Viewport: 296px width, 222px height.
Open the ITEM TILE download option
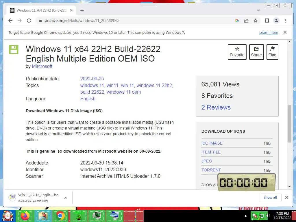[x=211, y=152]
